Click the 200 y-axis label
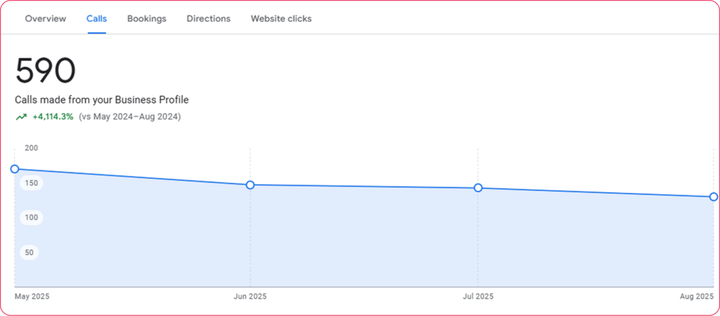The width and height of the screenshot is (720, 316). (31, 148)
